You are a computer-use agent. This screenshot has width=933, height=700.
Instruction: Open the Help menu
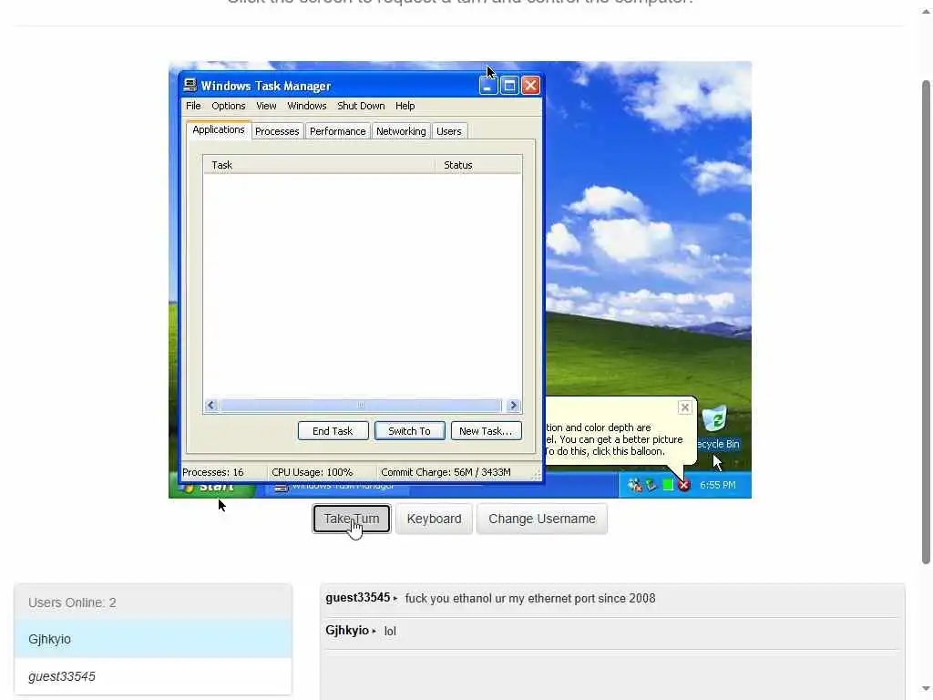(x=405, y=106)
